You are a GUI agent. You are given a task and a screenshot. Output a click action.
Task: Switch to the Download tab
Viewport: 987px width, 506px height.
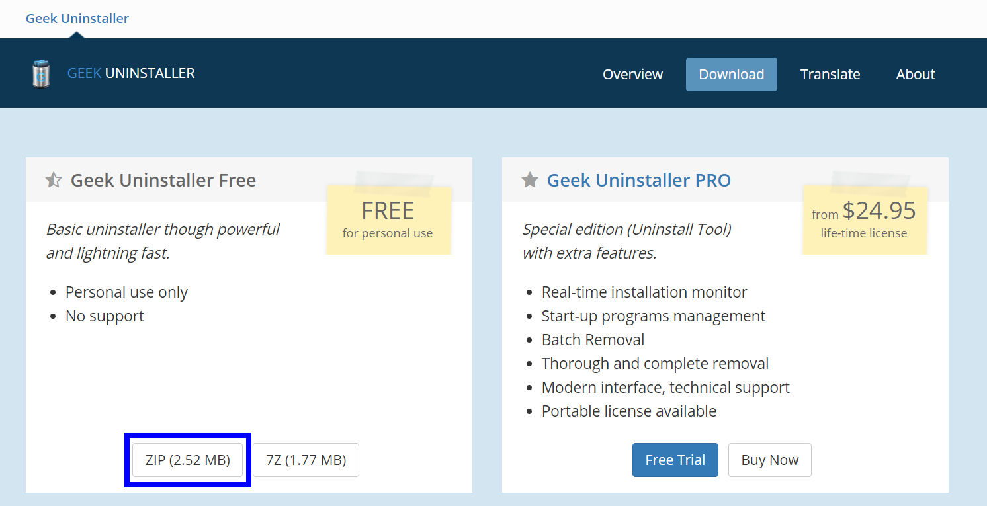(x=731, y=74)
